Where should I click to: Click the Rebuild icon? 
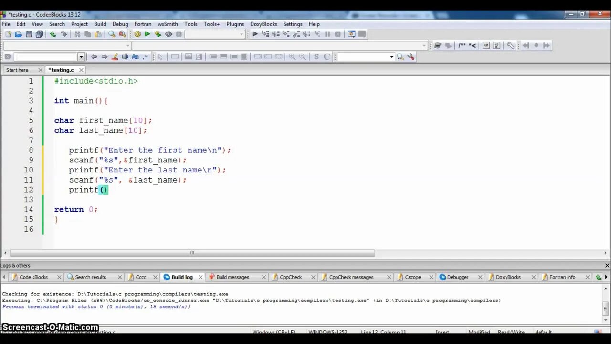(x=169, y=34)
